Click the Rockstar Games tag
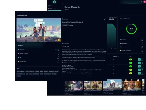 [x=21, y=71]
